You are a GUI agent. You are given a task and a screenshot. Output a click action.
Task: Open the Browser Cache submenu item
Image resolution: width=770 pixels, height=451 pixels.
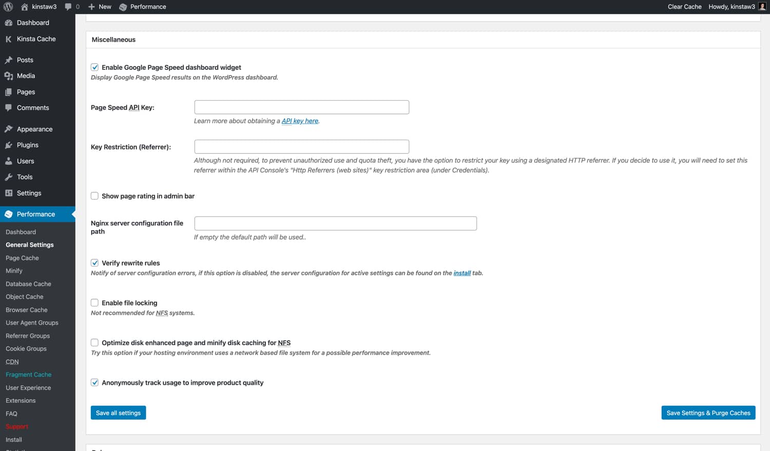26,310
